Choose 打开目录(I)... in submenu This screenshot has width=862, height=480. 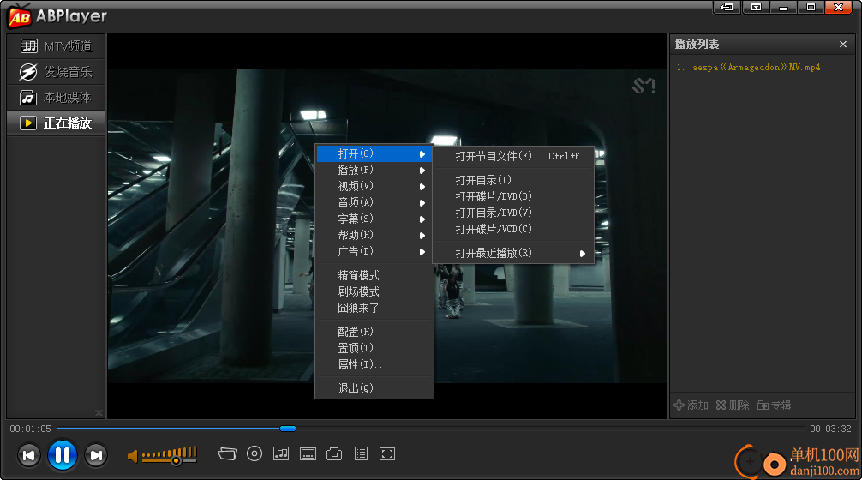(513, 180)
